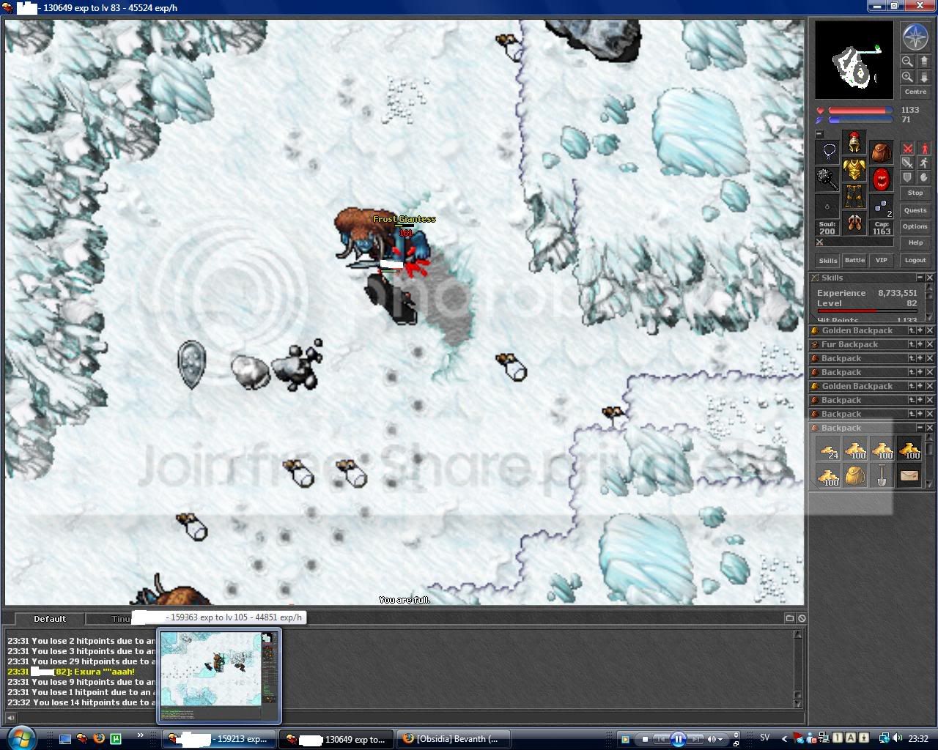Expand quick launch overflow chevron

[141, 735]
